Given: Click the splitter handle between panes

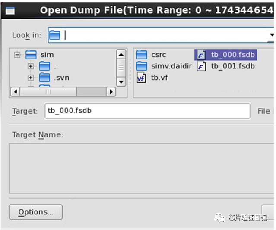Looking at the screenshot, I should tap(130, 73).
